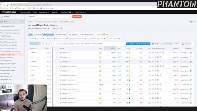This screenshot has height=111, width=197.
Task: Open the Langues dropdown
Action: [102, 34]
